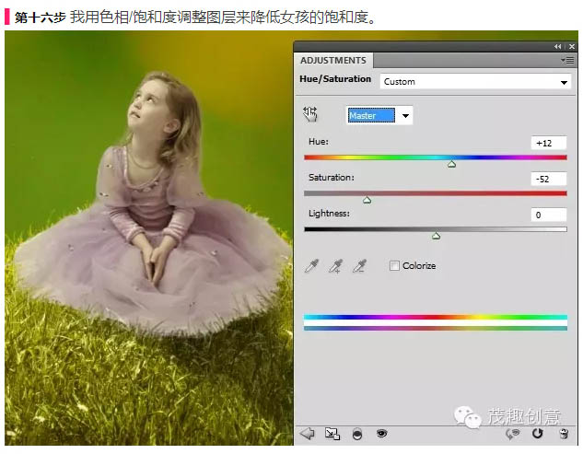Toggle clip to layer circle icon
The image size is (583, 454).
point(357,433)
